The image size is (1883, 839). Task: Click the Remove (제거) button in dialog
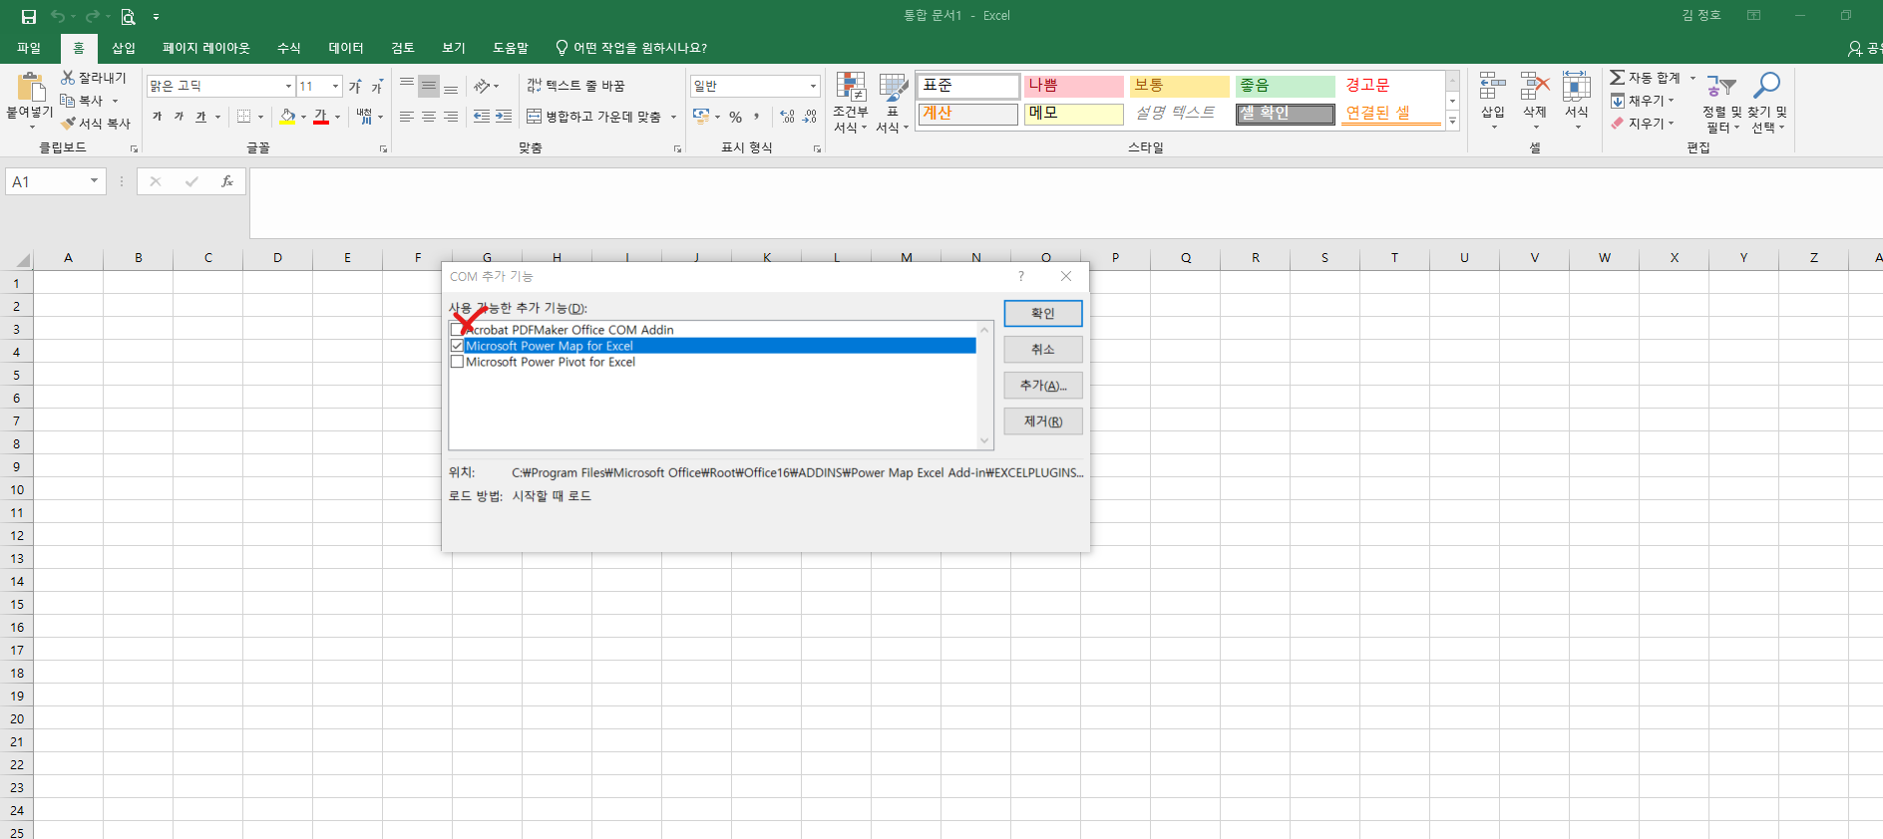tap(1043, 421)
